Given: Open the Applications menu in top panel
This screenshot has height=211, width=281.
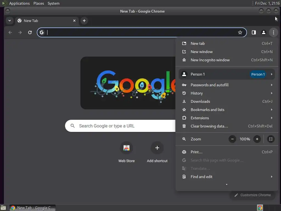Looking at the screenshot, I should click(x=19, y=3).
